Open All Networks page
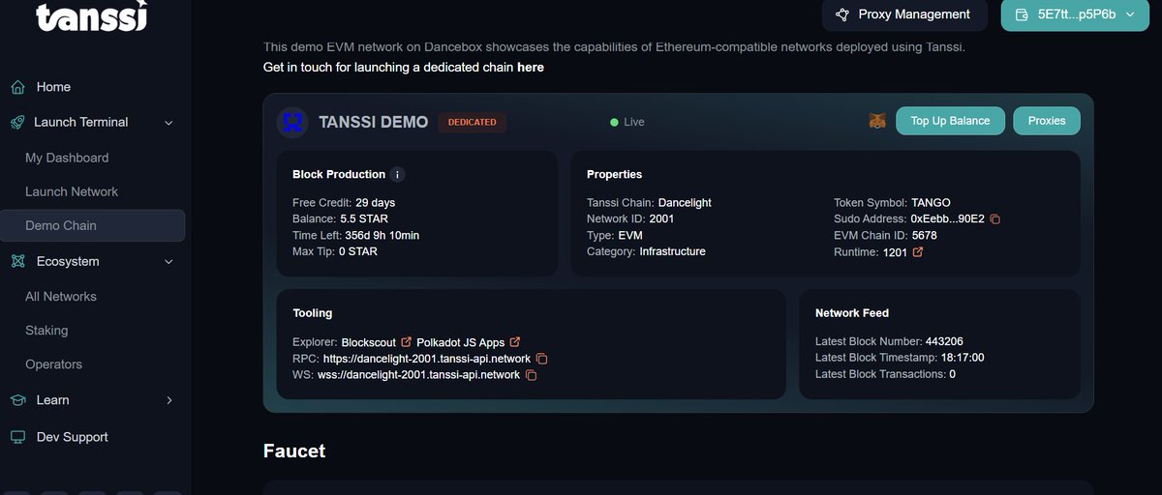This screenshot has height=495, width=1162. pos(61,297)
